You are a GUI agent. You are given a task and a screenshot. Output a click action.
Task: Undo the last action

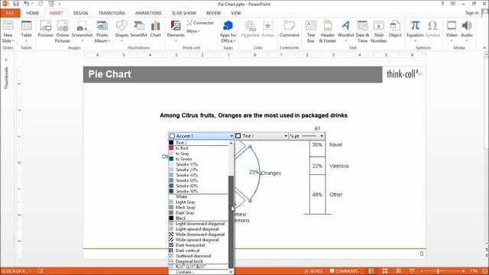click(x=27, y=4)
